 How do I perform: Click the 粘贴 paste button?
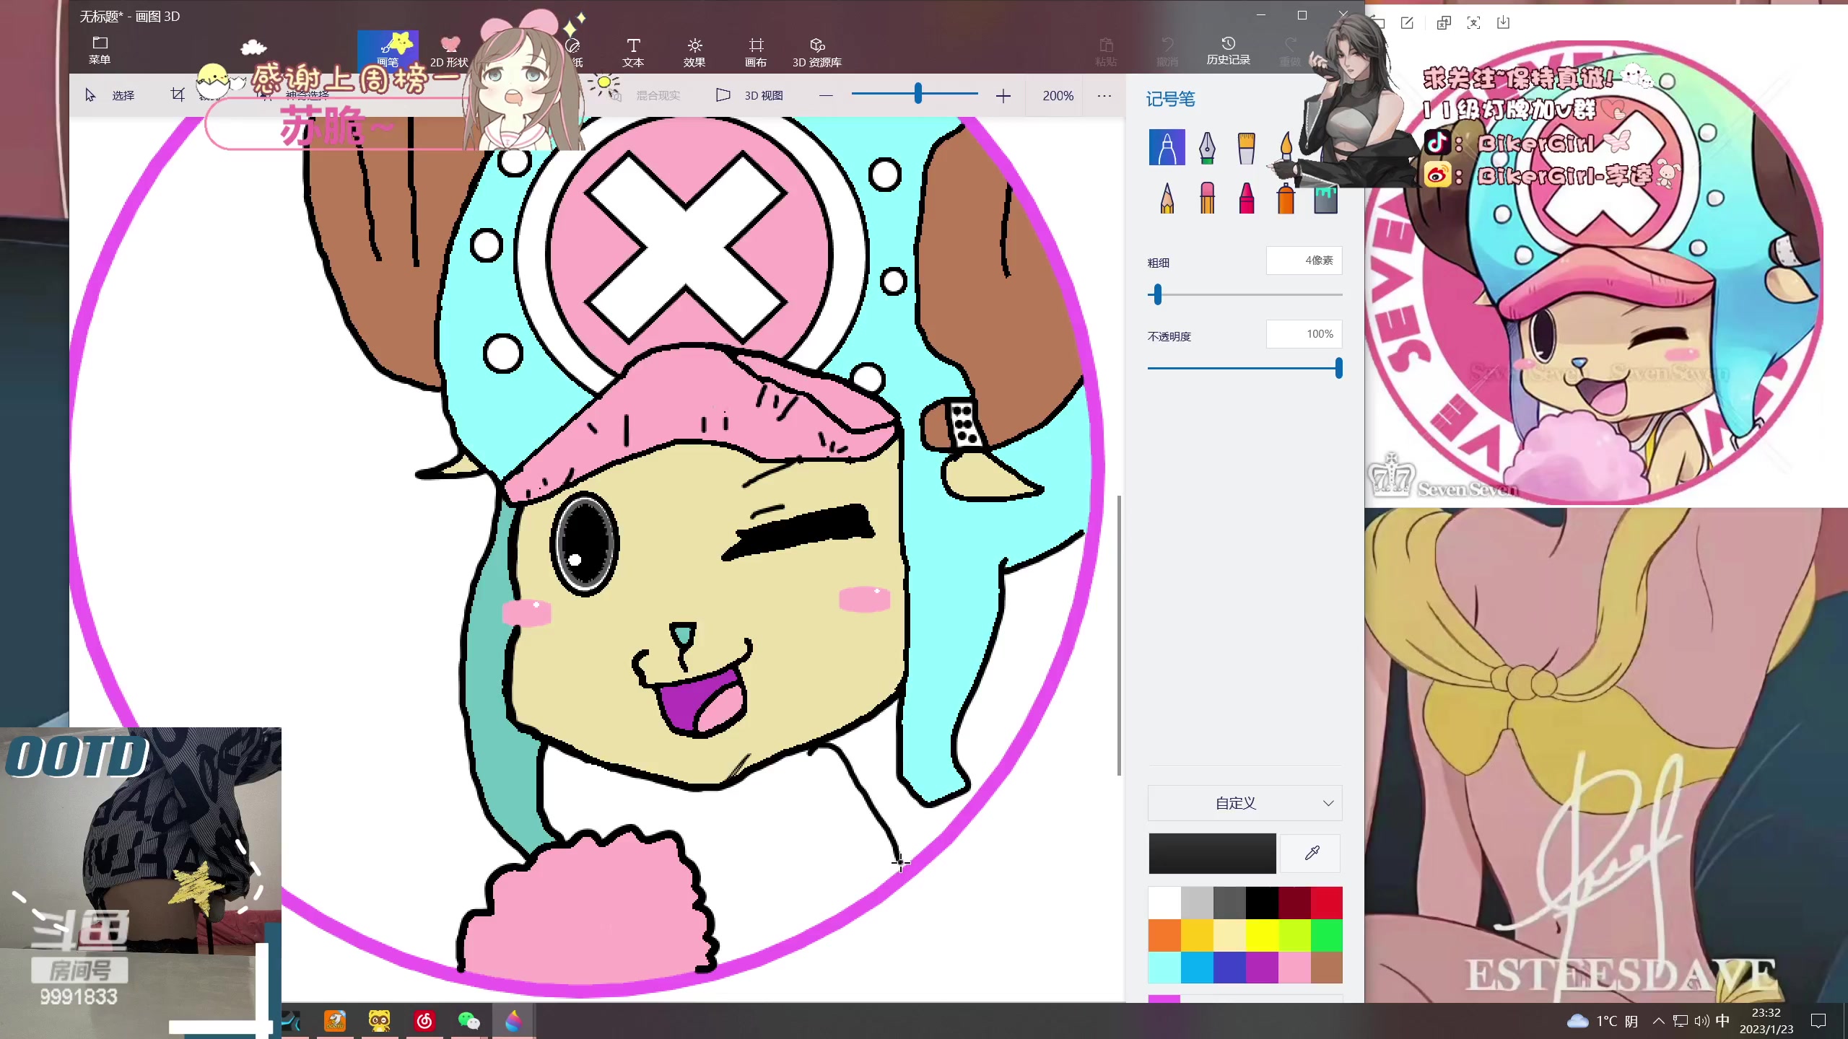pos(1106,52)
